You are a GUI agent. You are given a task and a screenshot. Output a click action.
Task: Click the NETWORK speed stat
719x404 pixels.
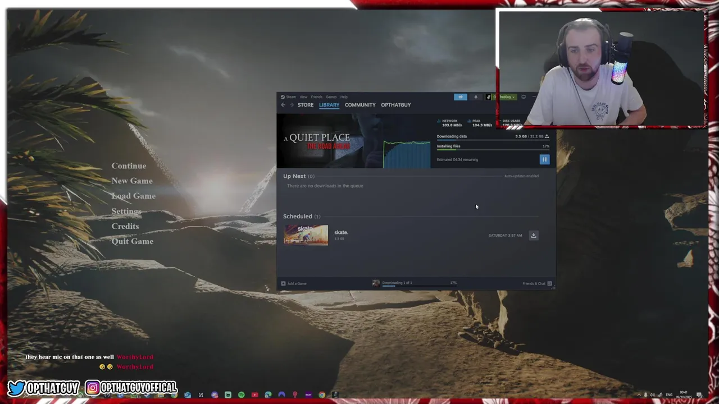click(x=450, y=123)
